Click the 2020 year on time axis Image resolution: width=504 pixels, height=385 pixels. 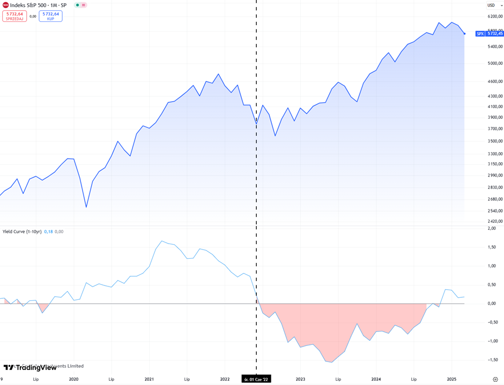(74, 379)
